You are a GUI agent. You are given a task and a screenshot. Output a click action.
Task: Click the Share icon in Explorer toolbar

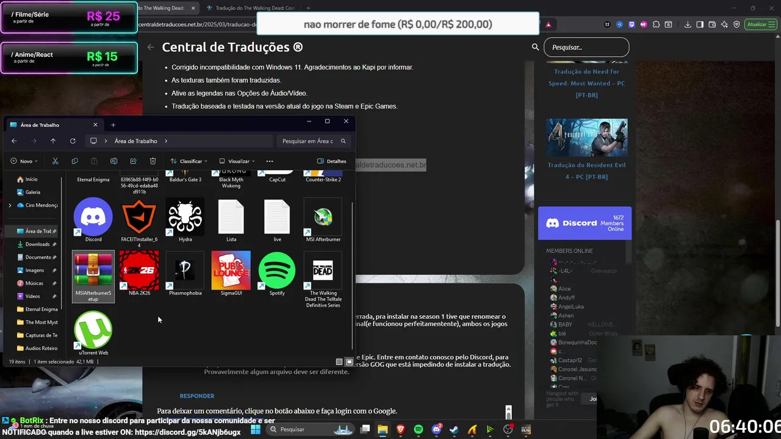coord(133,161)
